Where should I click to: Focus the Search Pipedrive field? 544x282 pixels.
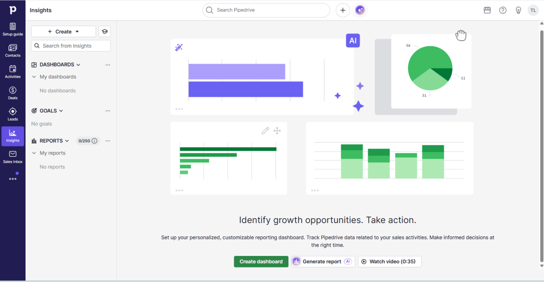[x=266, y=10]
